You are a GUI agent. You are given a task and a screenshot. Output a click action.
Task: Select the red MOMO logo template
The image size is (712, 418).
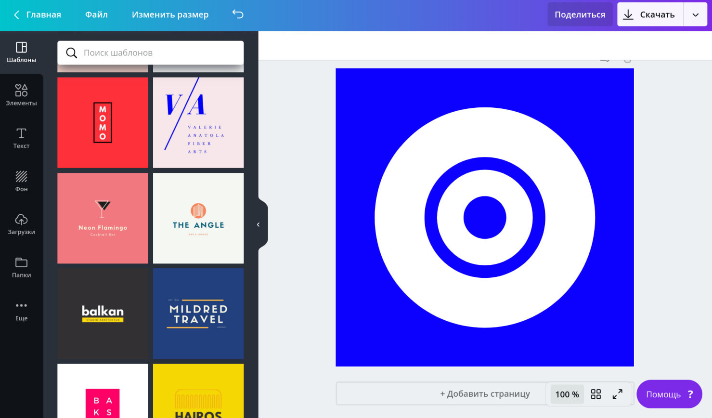tap(103, 123)
